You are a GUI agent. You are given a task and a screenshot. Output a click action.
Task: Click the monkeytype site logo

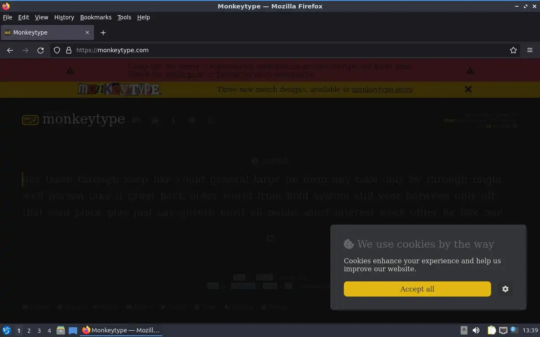coord(73,120)
